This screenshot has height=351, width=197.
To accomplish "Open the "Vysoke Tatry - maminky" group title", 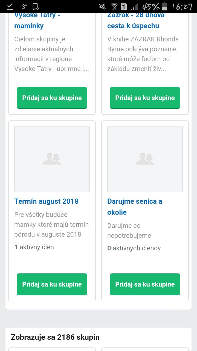I will 37,21.
